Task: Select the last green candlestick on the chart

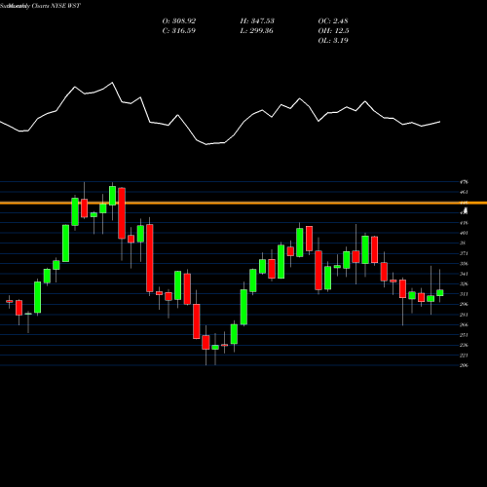Action: tap(440, 293)
